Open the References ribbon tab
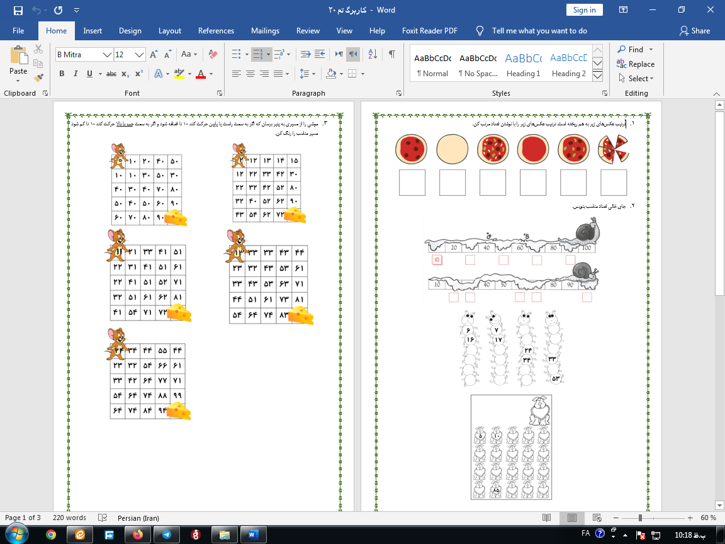 216,31
